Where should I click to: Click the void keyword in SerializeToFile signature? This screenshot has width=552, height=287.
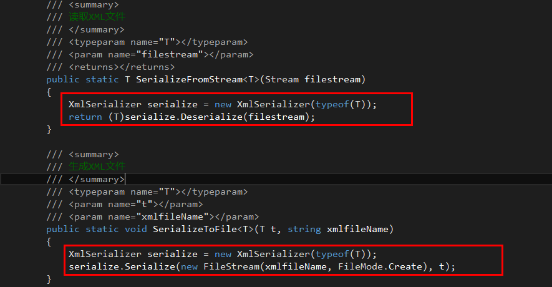136,229
